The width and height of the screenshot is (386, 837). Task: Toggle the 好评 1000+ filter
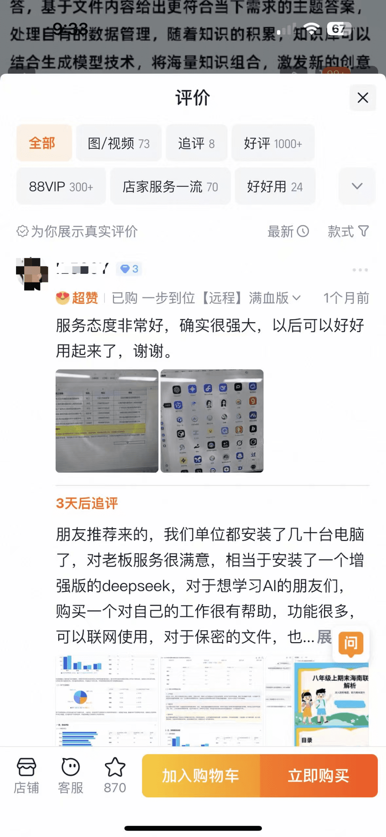pyautogui.click(x=273, y=143)
